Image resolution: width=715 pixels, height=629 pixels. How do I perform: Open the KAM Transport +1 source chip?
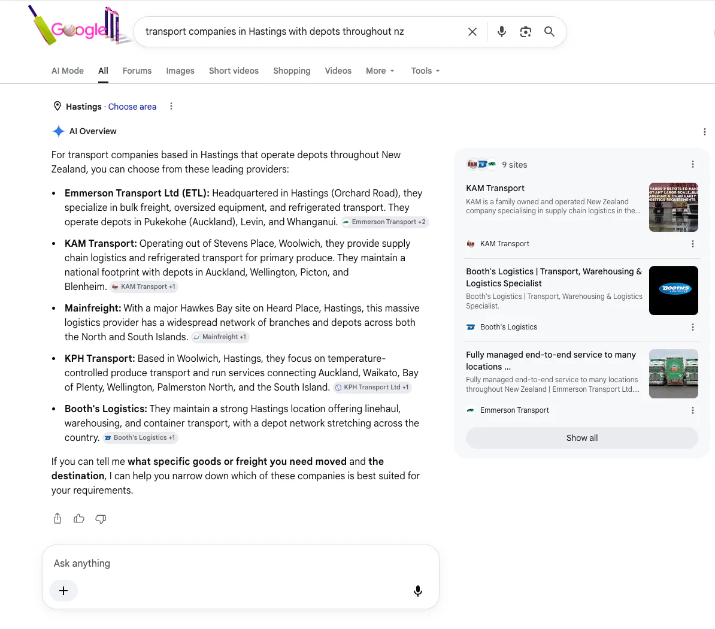tap(144, 287)
